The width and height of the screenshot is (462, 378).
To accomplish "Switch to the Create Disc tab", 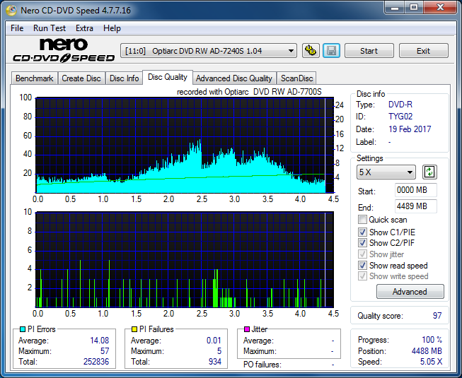I will click(81, 78).
